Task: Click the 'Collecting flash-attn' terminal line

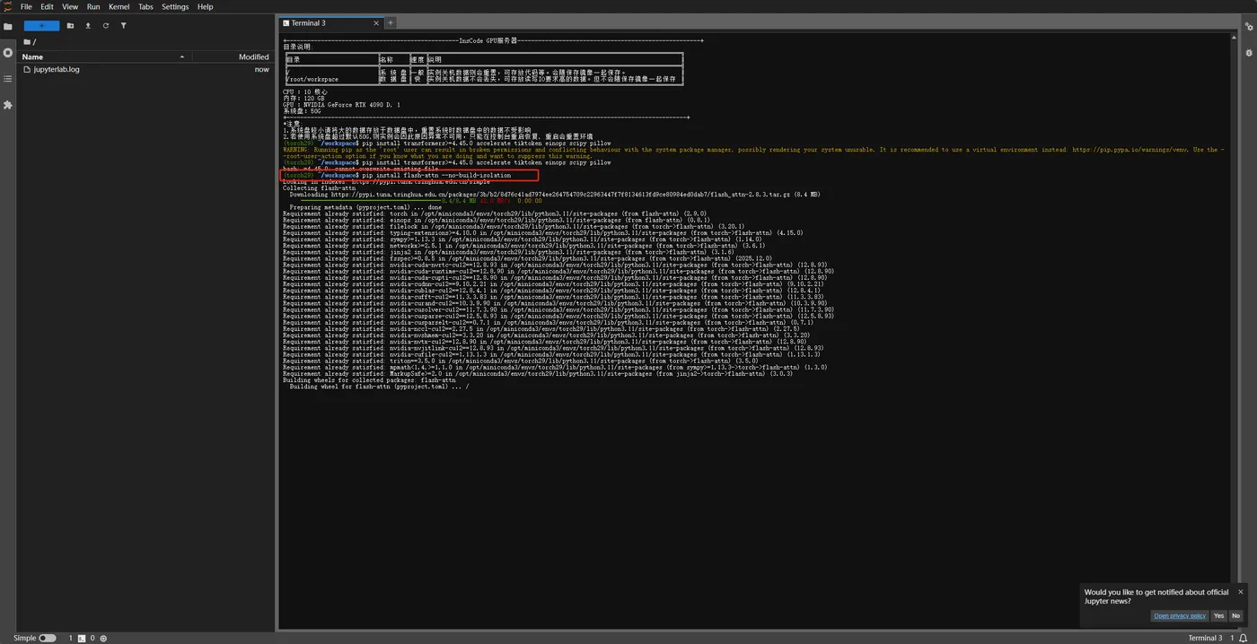Action: [x=319, y=188]
